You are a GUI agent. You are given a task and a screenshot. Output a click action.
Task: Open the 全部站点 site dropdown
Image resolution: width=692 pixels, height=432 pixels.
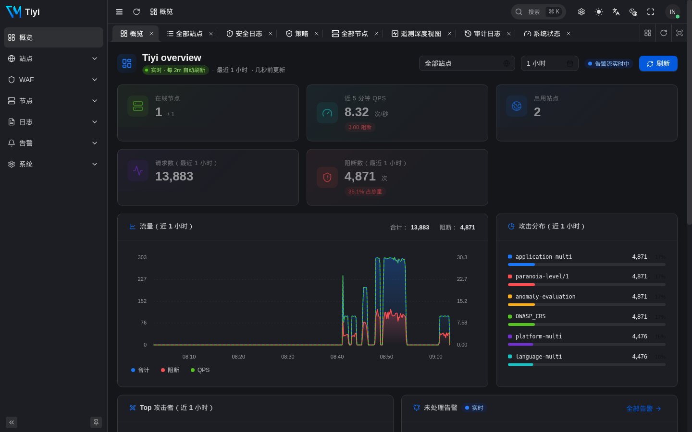coord(467,63)
